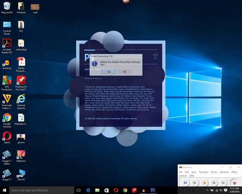Click the Search the web and Windows box

point(42,190)
